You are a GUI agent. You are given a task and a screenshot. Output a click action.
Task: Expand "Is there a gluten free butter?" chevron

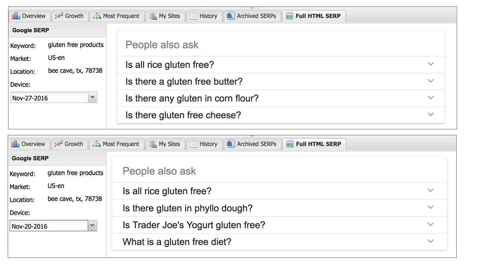point(431,81)
